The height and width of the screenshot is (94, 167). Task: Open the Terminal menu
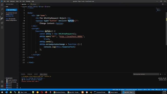click(x=28, y=1)
